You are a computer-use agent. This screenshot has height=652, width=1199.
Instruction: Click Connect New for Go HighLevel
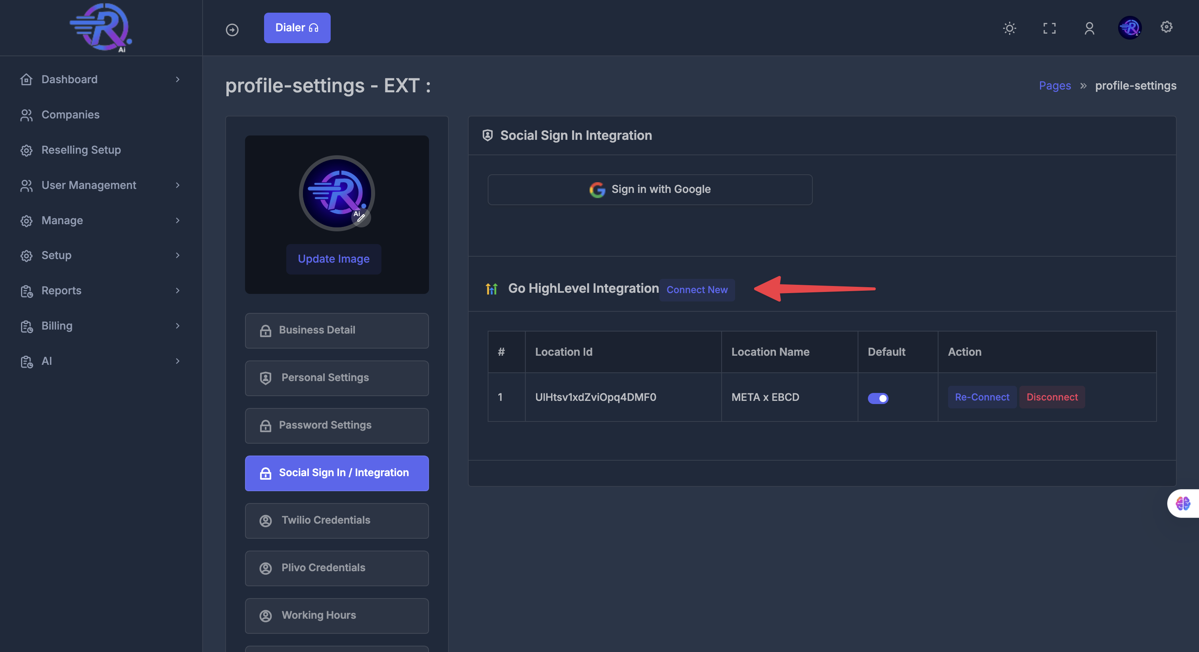697,290
